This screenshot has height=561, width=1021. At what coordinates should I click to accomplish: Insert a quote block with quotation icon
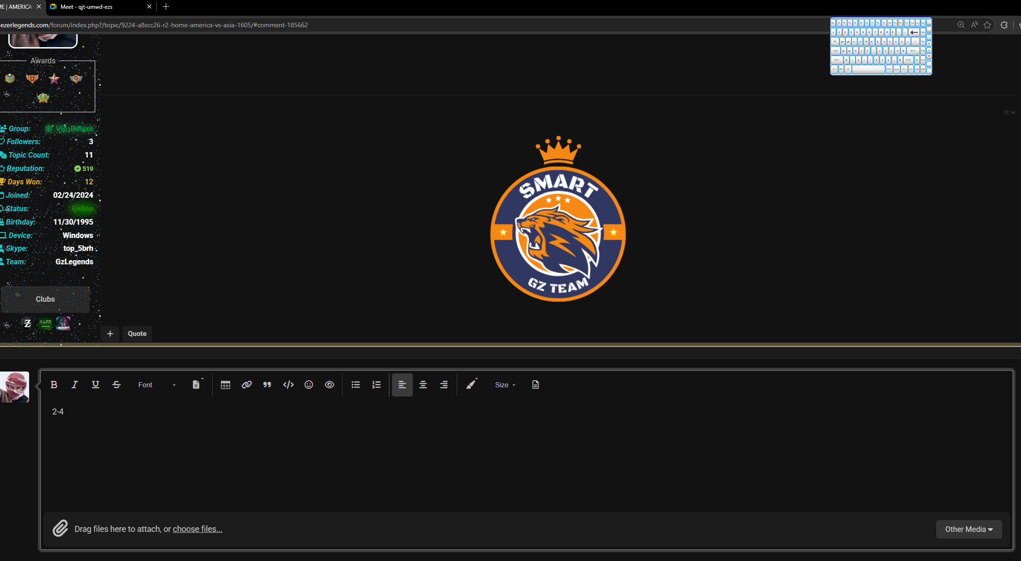click(267, 384)
